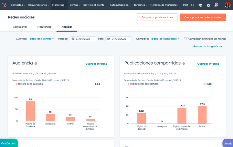
Task: Click the truncated Part nav item
Action: coord(185,5)
